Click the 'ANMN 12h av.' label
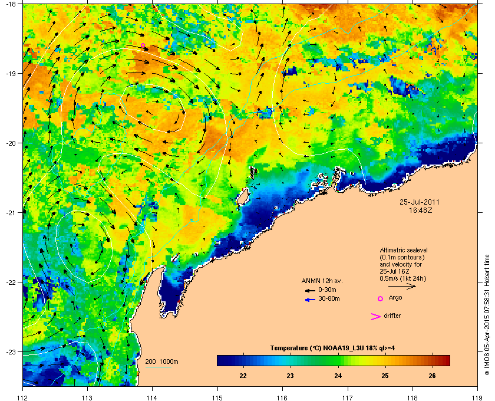495x401 pixels. coord(322,281)
